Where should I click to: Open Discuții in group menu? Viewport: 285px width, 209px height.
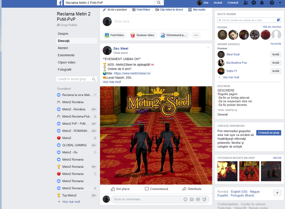[x=77, y=41]
